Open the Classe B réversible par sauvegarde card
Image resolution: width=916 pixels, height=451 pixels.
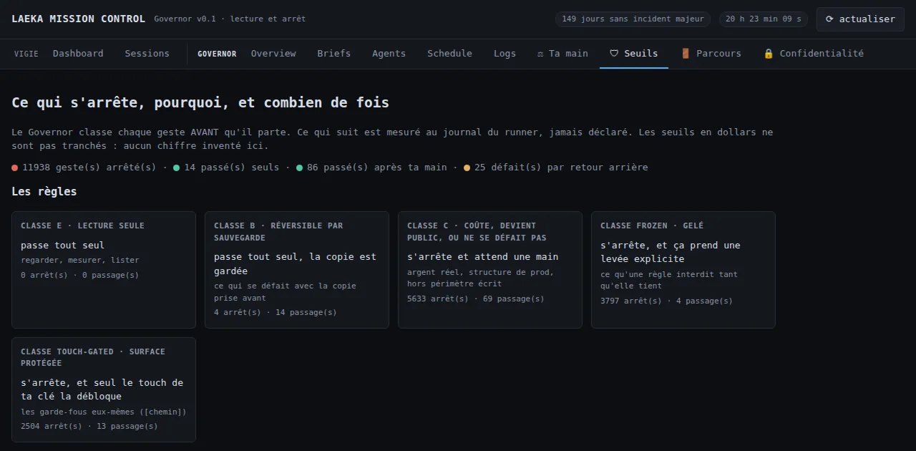pyautogui.click(x=297, y=270)
